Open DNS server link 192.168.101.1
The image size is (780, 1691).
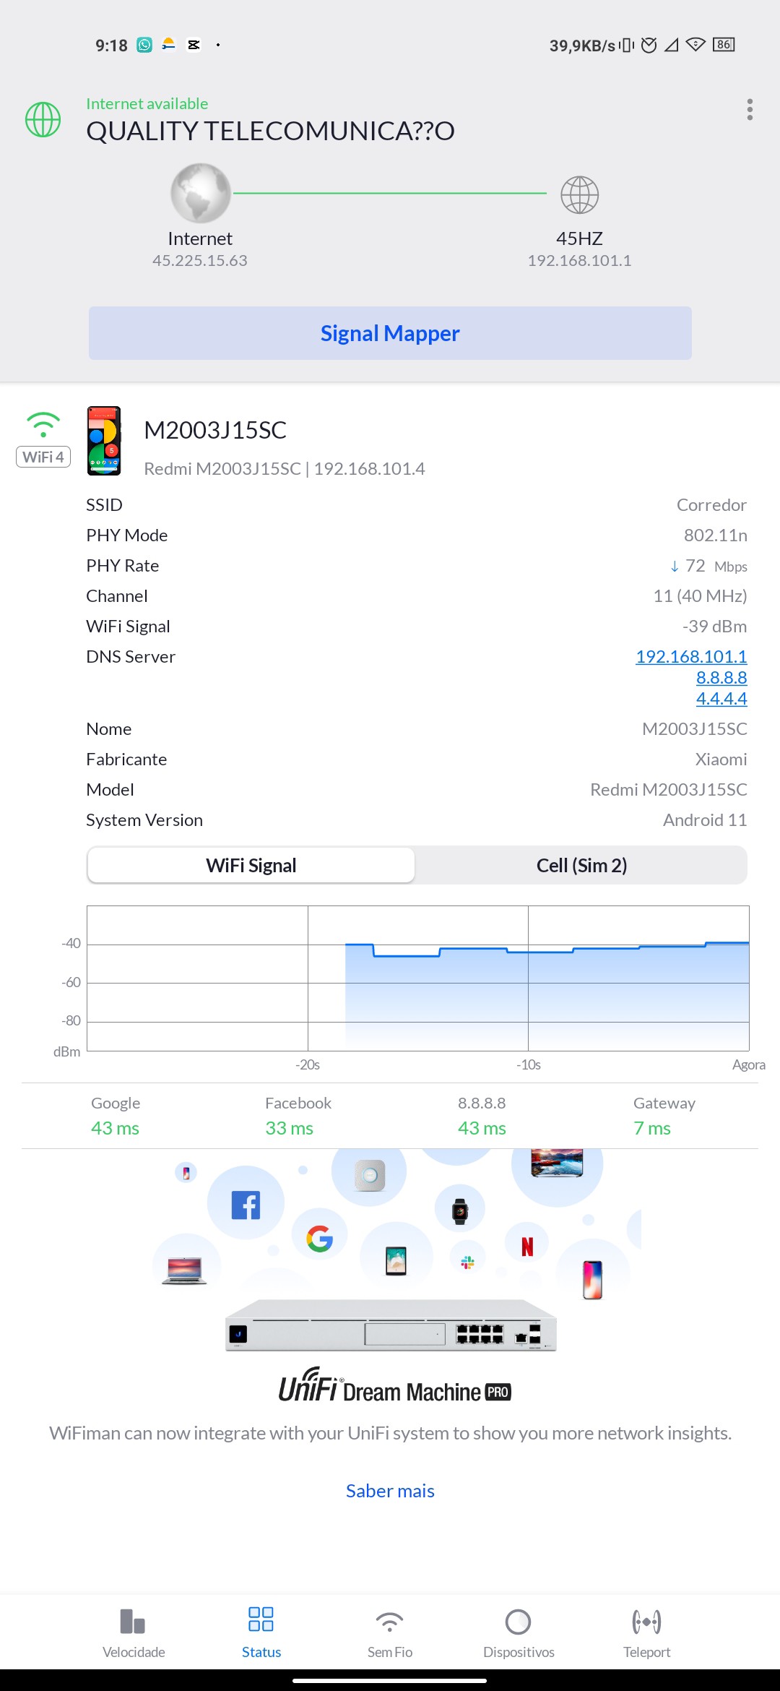(x=690, y=656)
